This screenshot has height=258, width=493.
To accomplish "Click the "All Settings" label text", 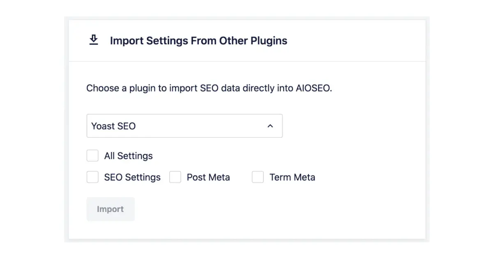I will pos(128,156).
